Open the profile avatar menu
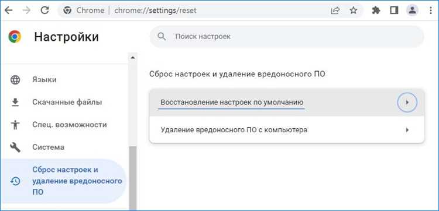The width and height of the screenshot is (439, 211). pyautogui.click(x=412, y=10)
